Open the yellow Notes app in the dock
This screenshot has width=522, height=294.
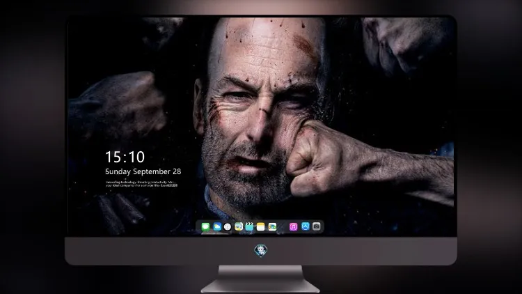(x=261, y=227)
